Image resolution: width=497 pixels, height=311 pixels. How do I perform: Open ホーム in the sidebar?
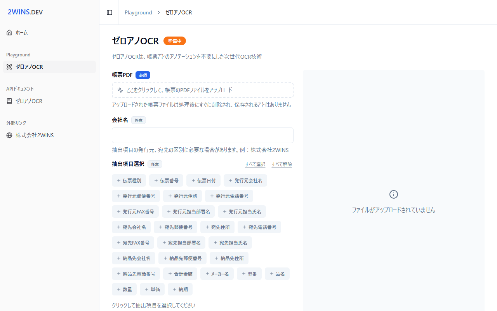click(x=22, y=33)
